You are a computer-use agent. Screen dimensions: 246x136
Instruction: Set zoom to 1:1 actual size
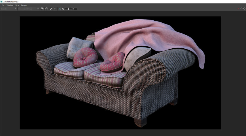55,9
